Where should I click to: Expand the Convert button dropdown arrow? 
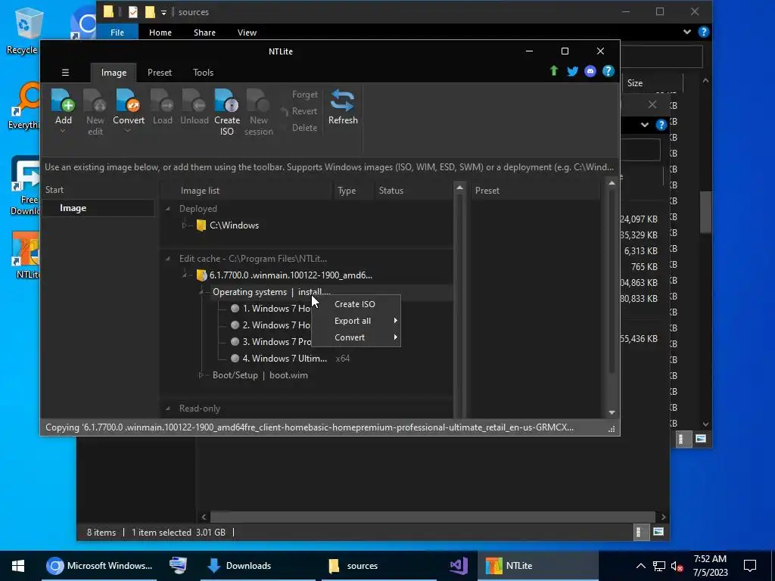click(x=127, y=131)
